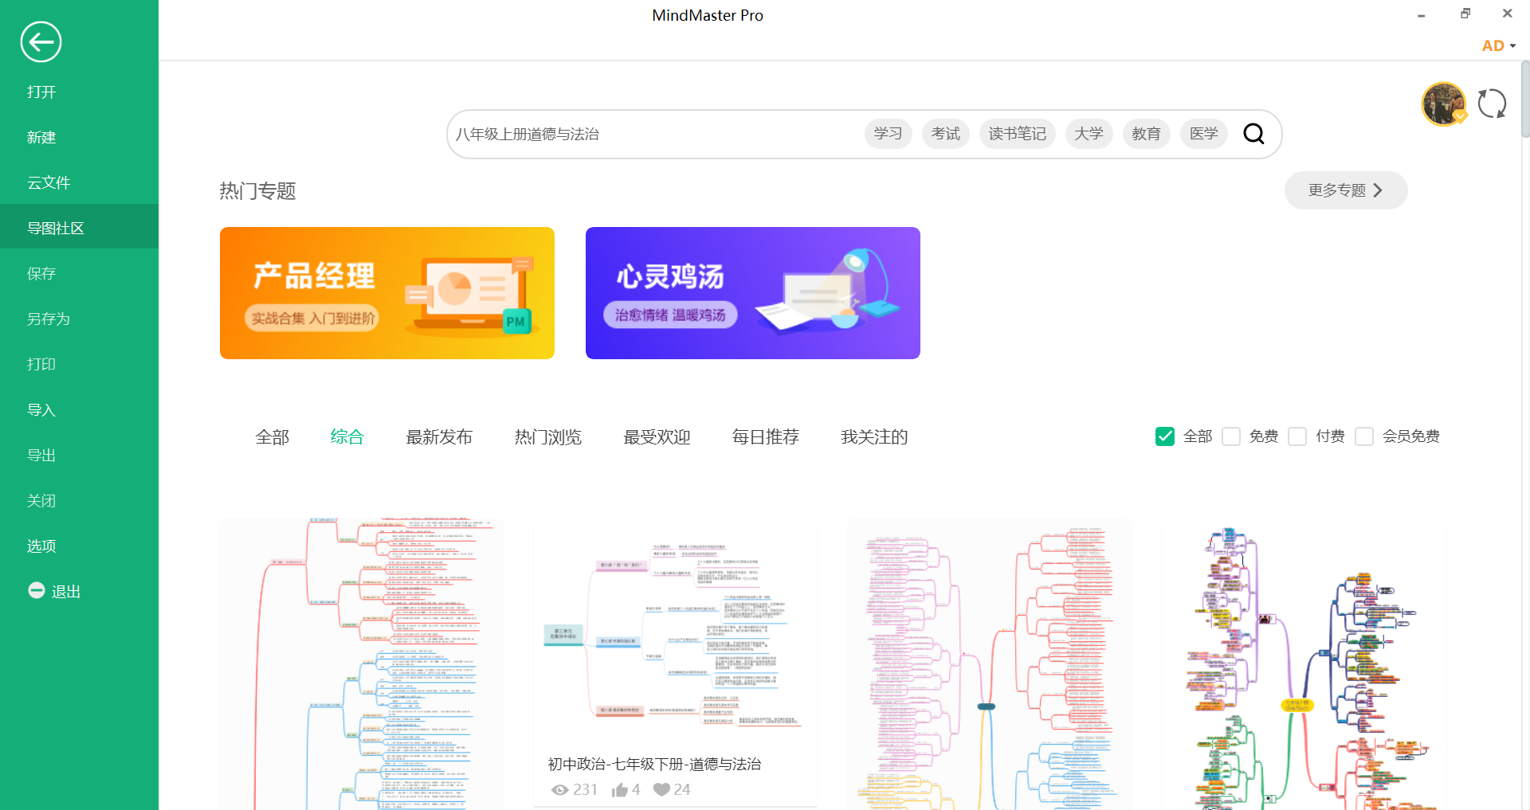Switch to the 综合 tab
The width and height of the screenshot is (1530, 810).
coord(347,436)
